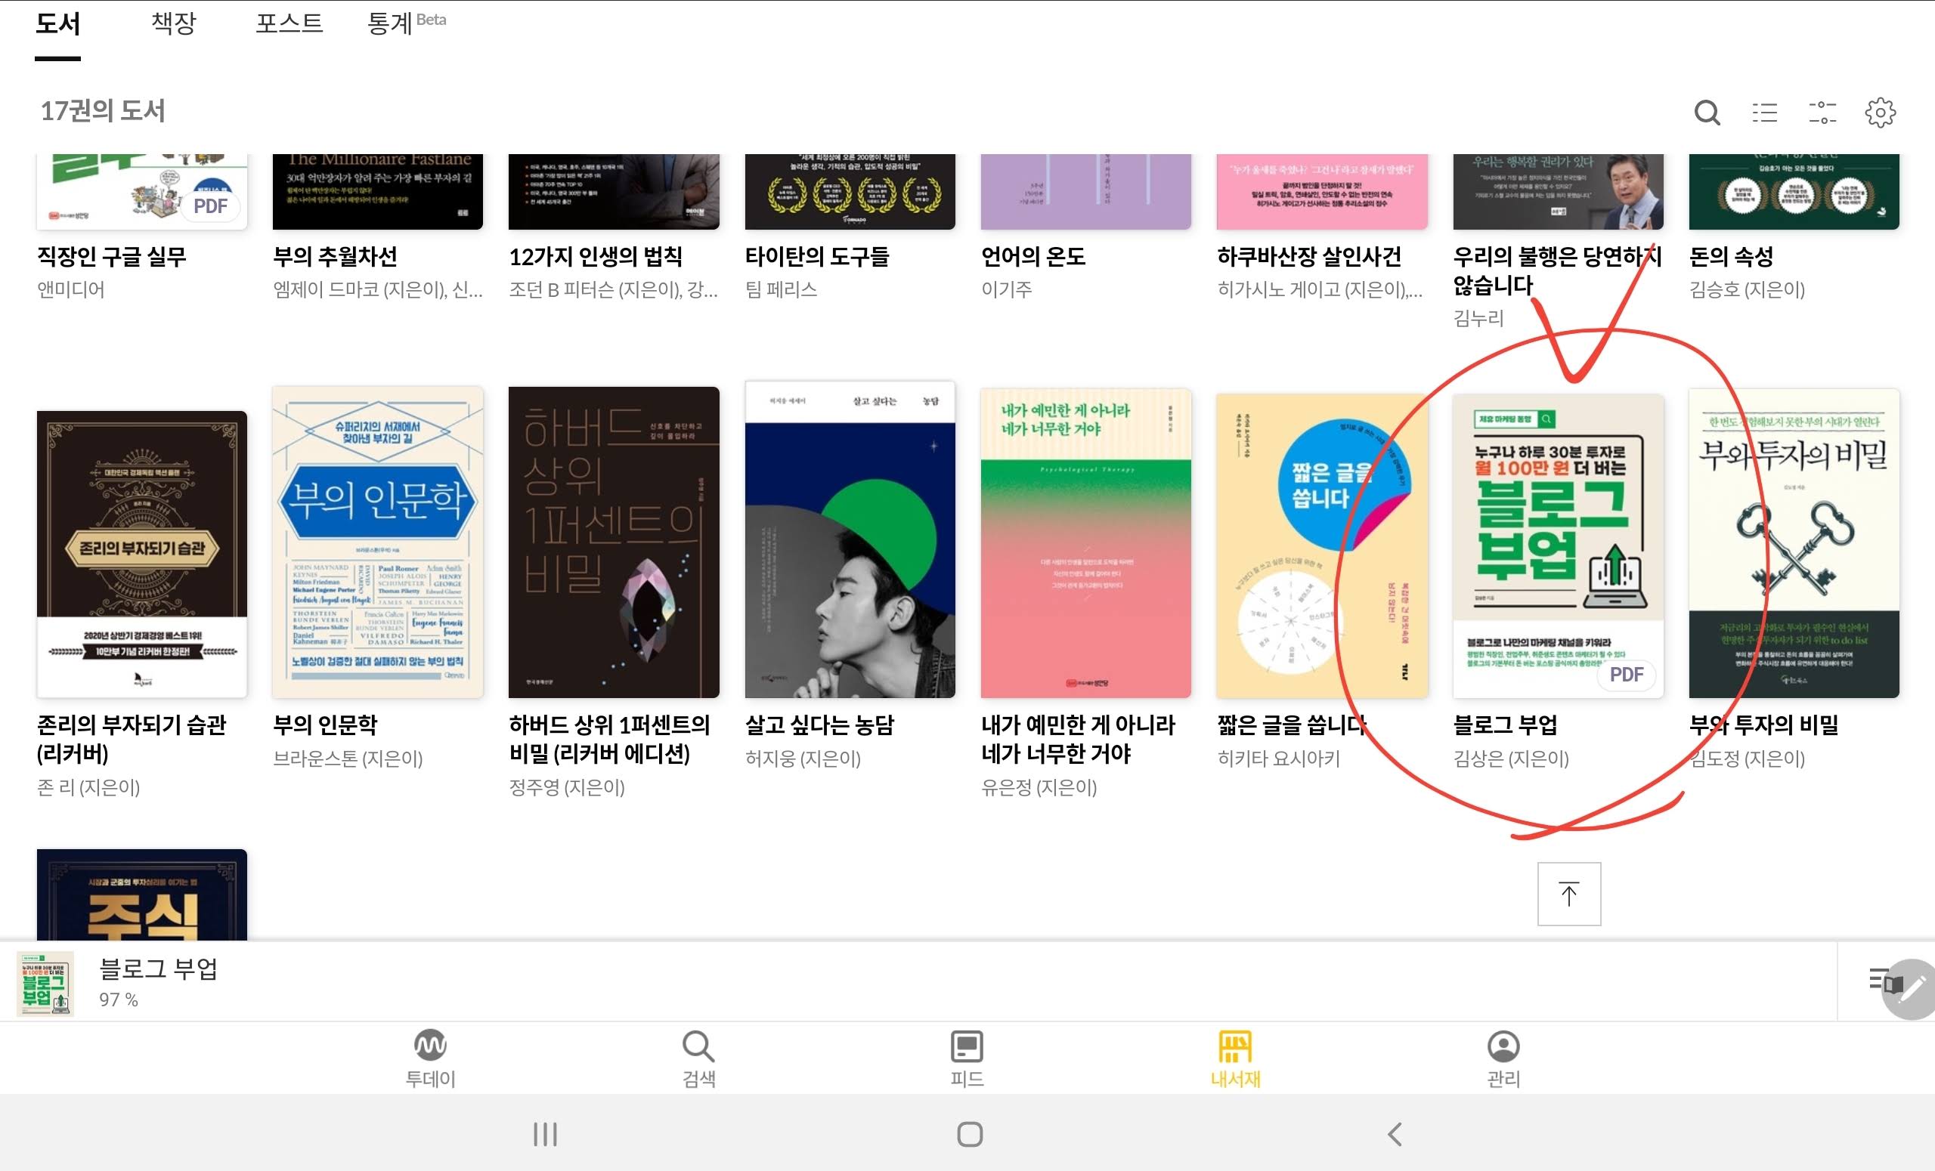Click the 17권의 도서 count label
Image resolution: width=1935 pixels, height=1171 pixels.
102,110
